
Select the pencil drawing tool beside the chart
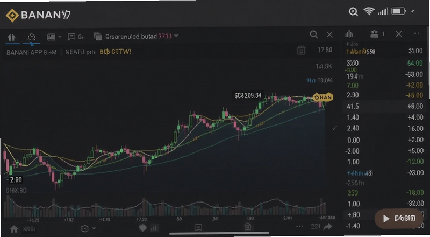[x=334, y=128]
